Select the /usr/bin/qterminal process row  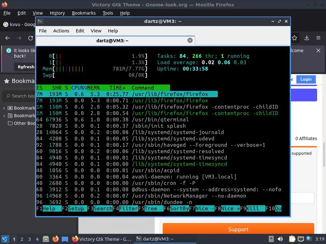click(163, 119)
